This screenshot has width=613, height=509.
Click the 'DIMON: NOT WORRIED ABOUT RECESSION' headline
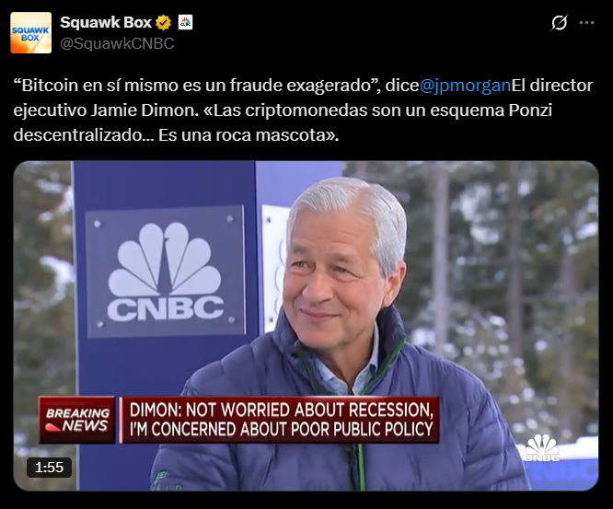click(x=281, y=410)
